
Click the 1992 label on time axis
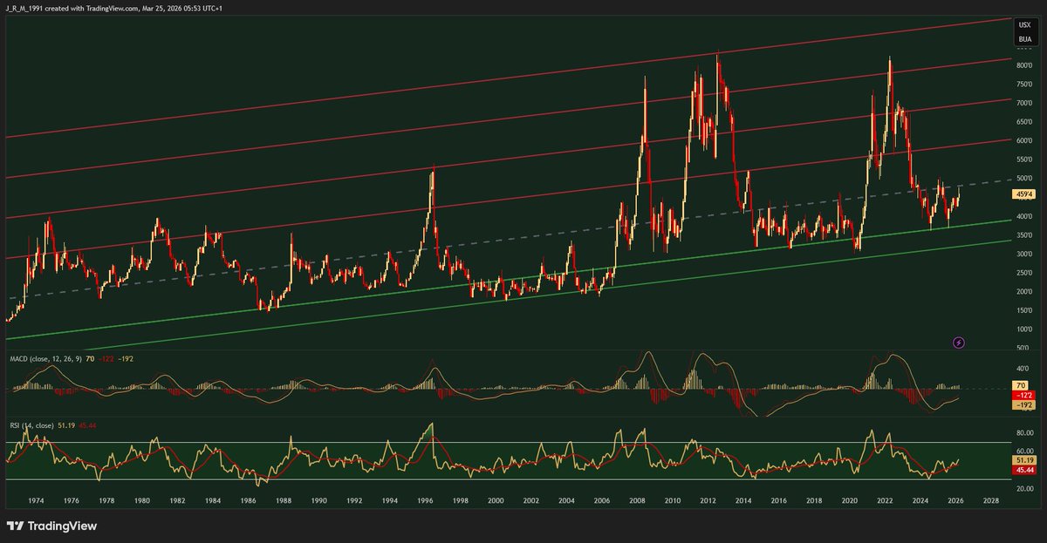click(x=354, y=502)
